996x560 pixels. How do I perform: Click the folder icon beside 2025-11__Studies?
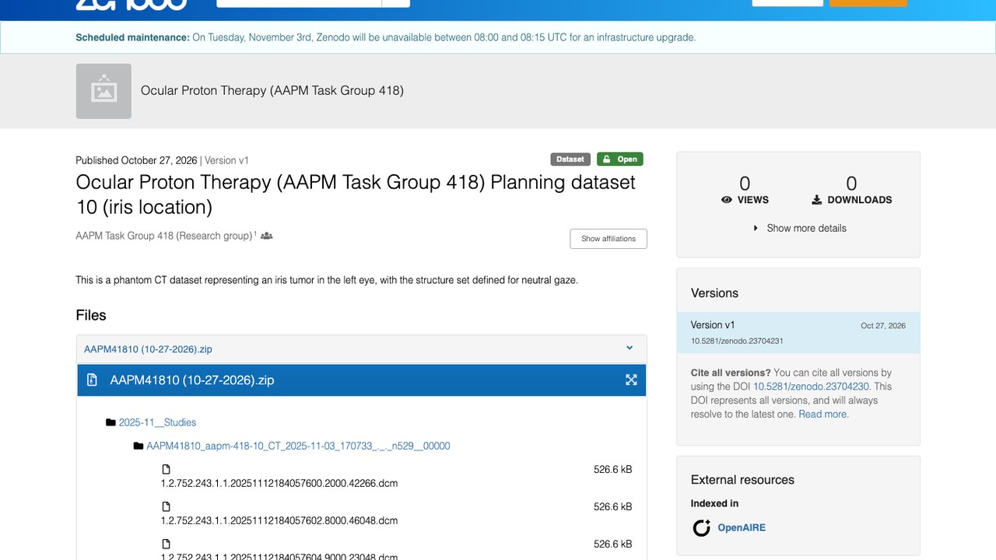[x=110, y=422]
